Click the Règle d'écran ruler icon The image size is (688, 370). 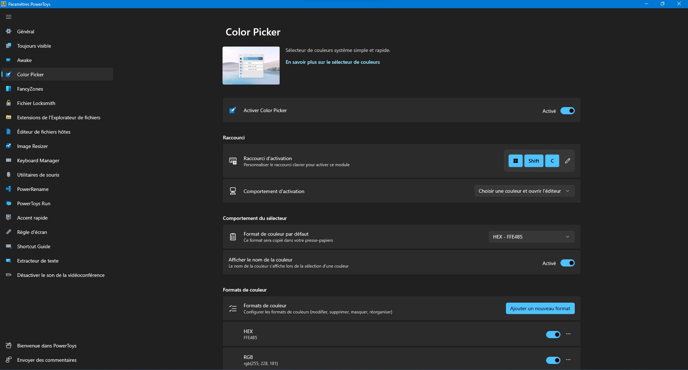(x=9, y=232)
